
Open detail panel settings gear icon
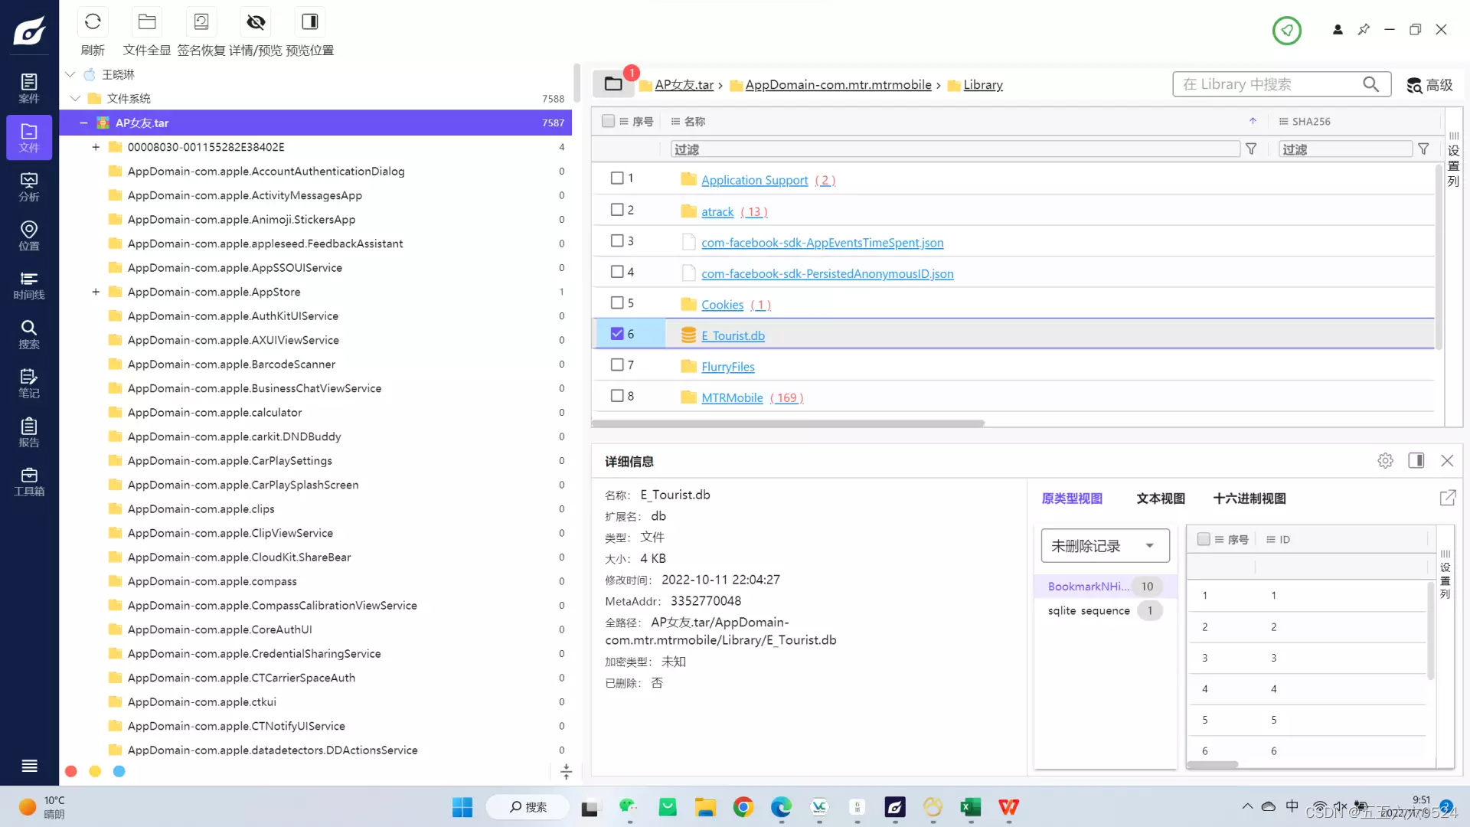pos(1385,460)
